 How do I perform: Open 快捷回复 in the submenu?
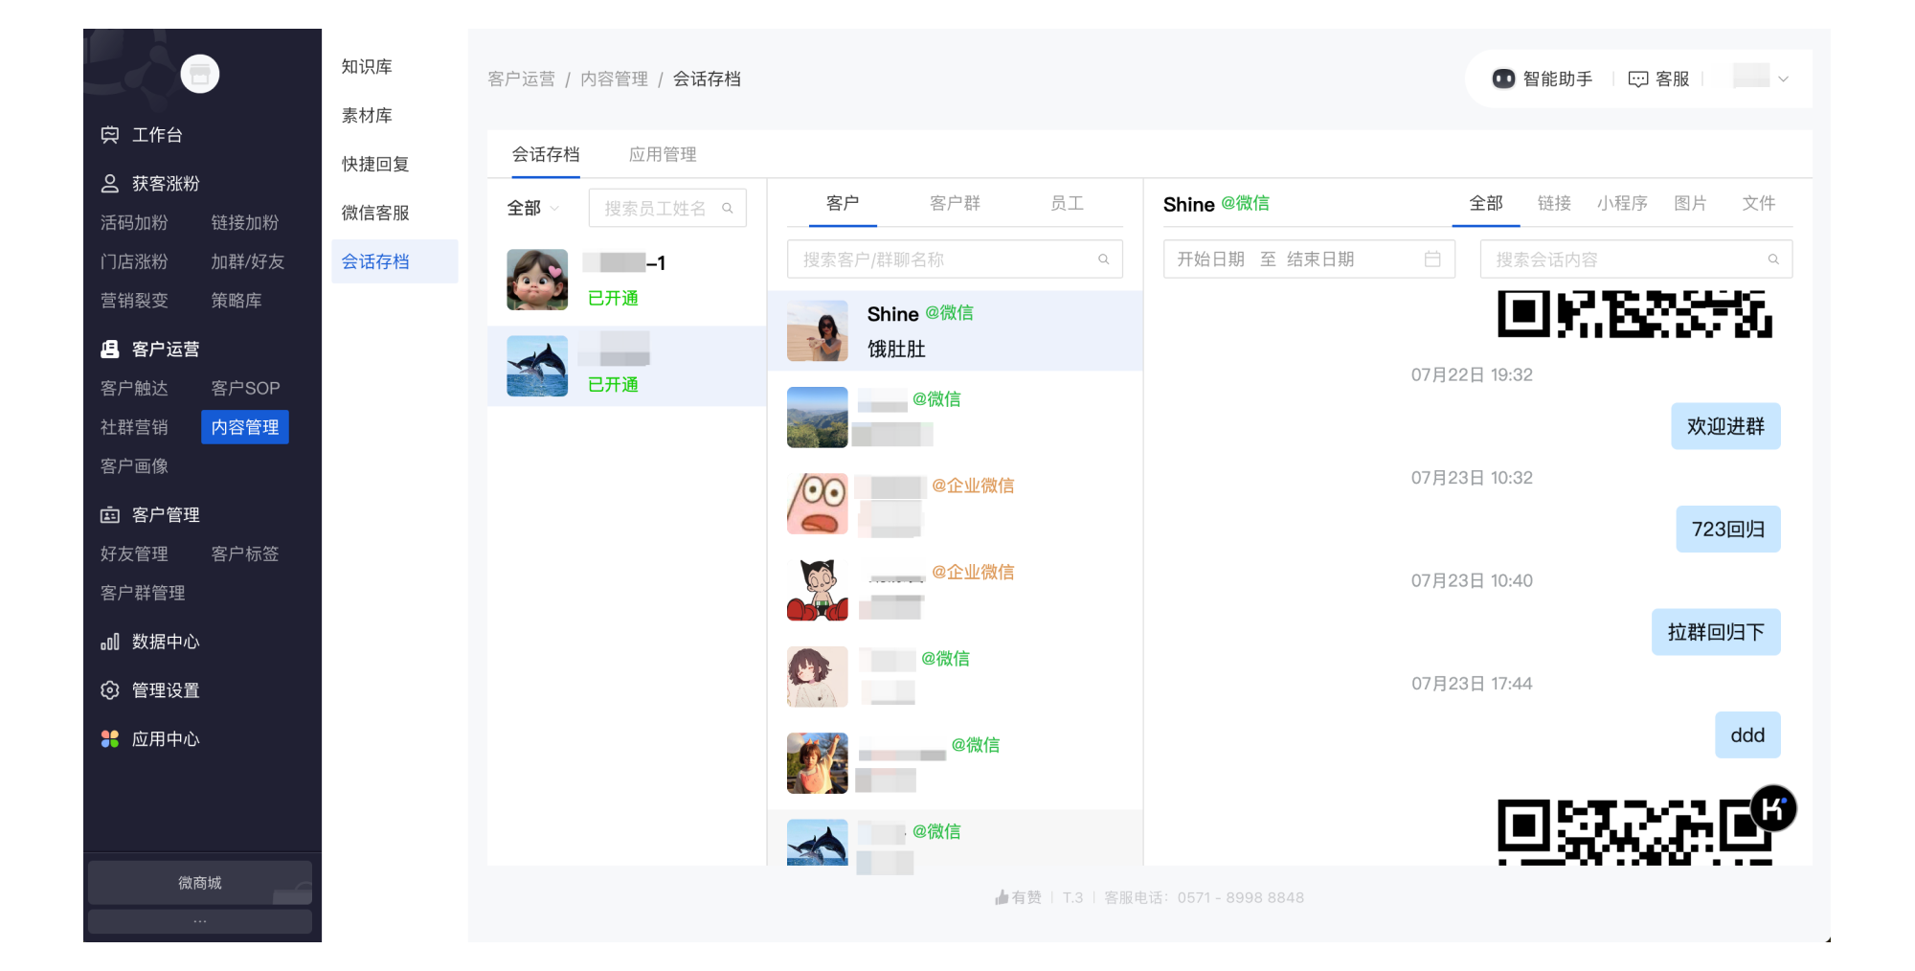(x=375, y=165)
